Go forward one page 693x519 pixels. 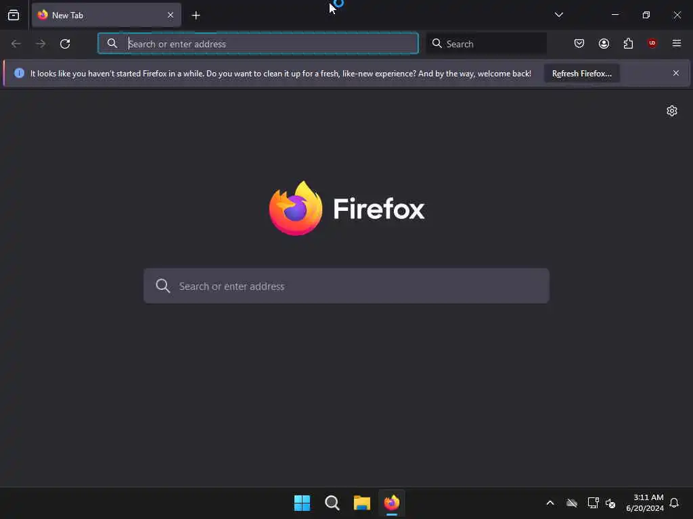[x=41, y=44]
